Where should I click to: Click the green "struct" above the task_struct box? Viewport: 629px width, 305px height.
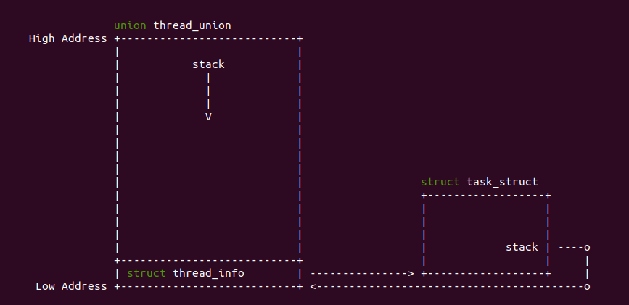click(x=440, y=182)
